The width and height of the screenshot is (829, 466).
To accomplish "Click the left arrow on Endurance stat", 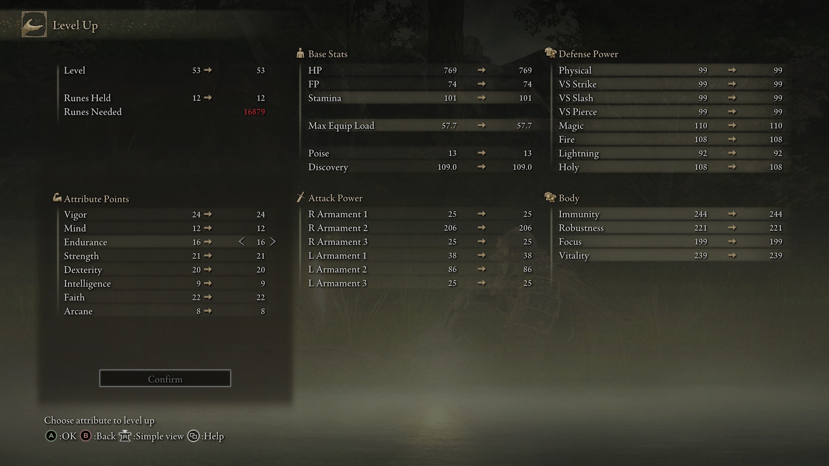I will point(242,241).
